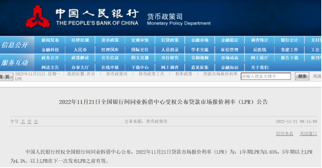
Task: Click the timestamp 2022-11-21 09:15:00
Action: pos(296,122)
